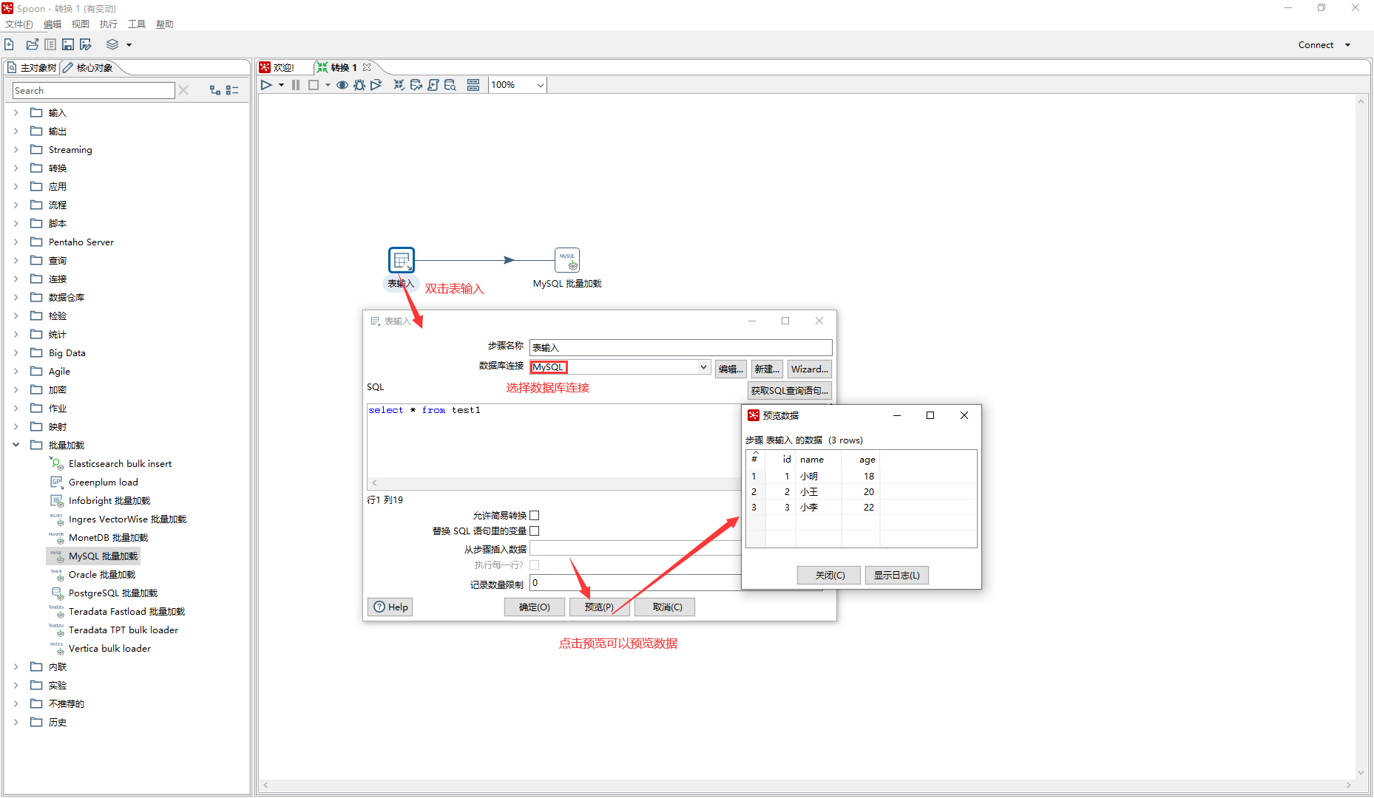
Task: Run the transformation with the play icon
Action: [266, 85]
